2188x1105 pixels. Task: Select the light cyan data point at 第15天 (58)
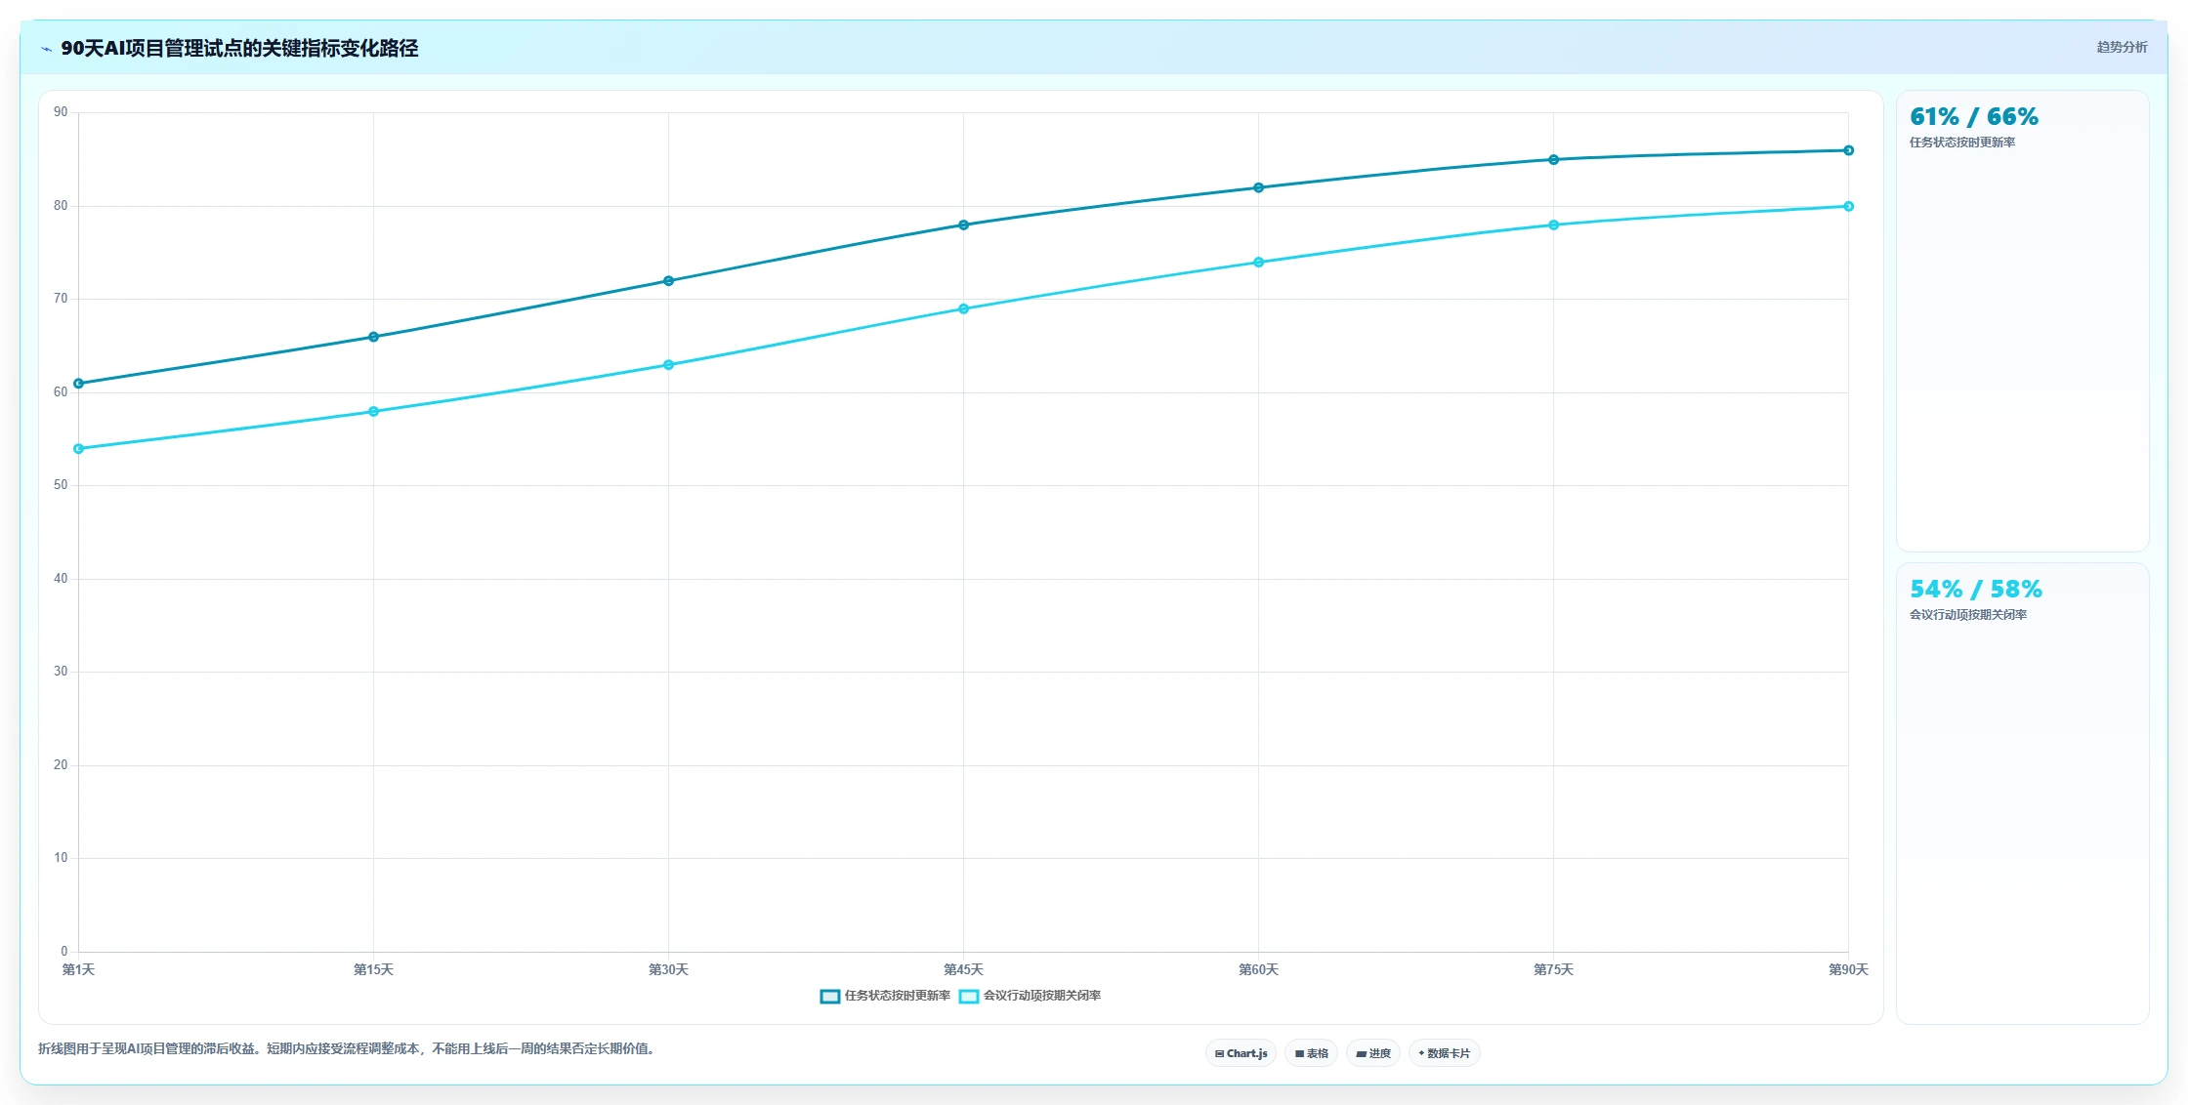click(x=373, y=411)
